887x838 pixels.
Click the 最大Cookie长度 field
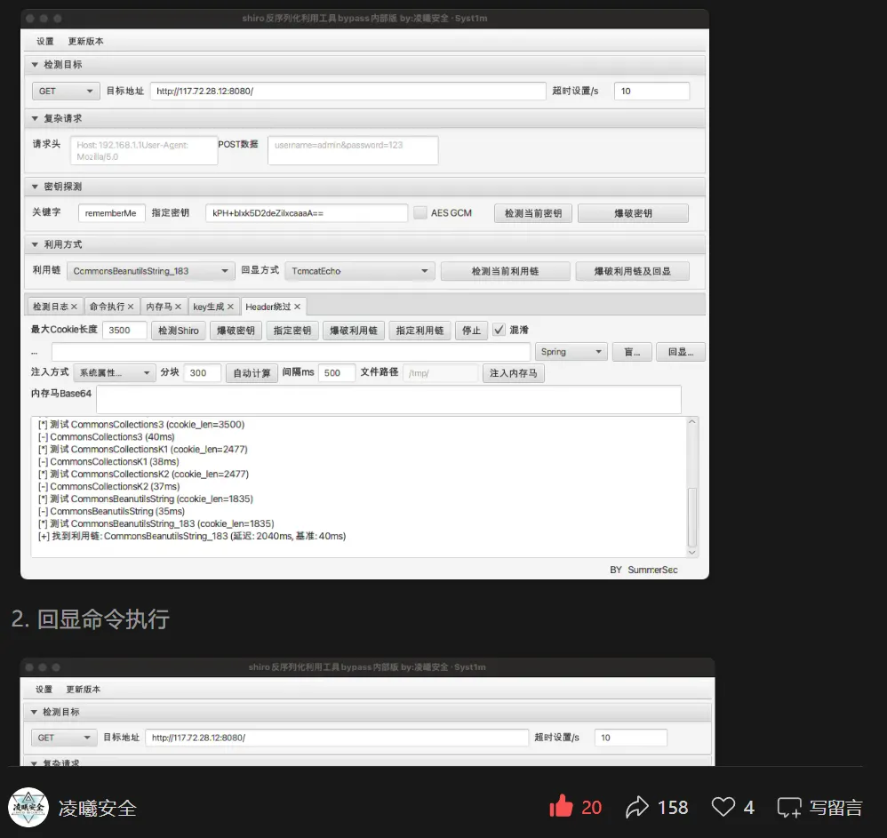point(124,331)
